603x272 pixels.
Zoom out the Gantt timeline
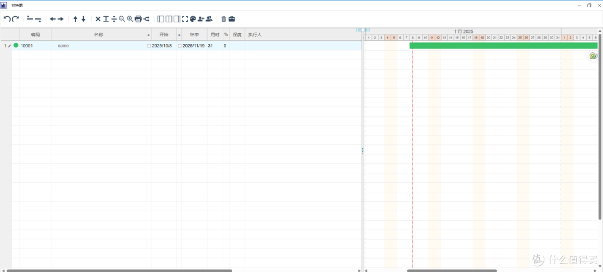pyautogui.click(x=122, y=19)
